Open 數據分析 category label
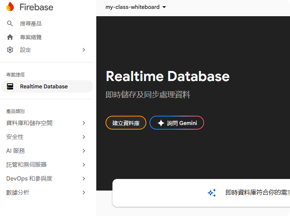 (18, 192)
